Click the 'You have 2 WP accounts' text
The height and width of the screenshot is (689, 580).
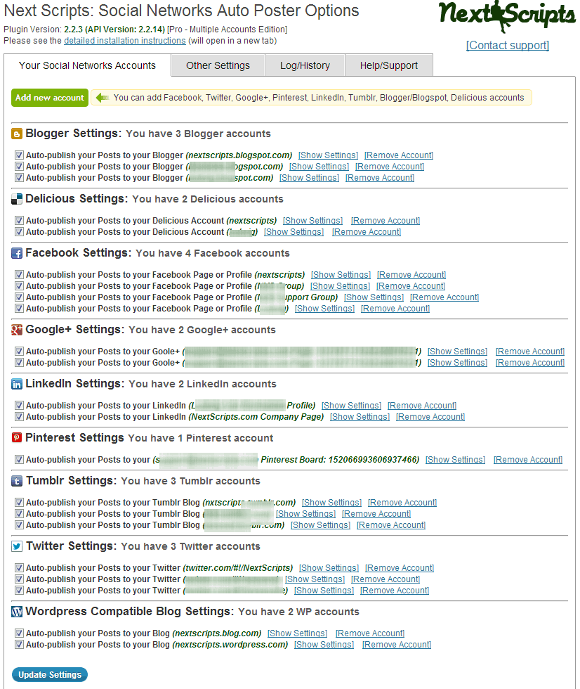point(298,612)
